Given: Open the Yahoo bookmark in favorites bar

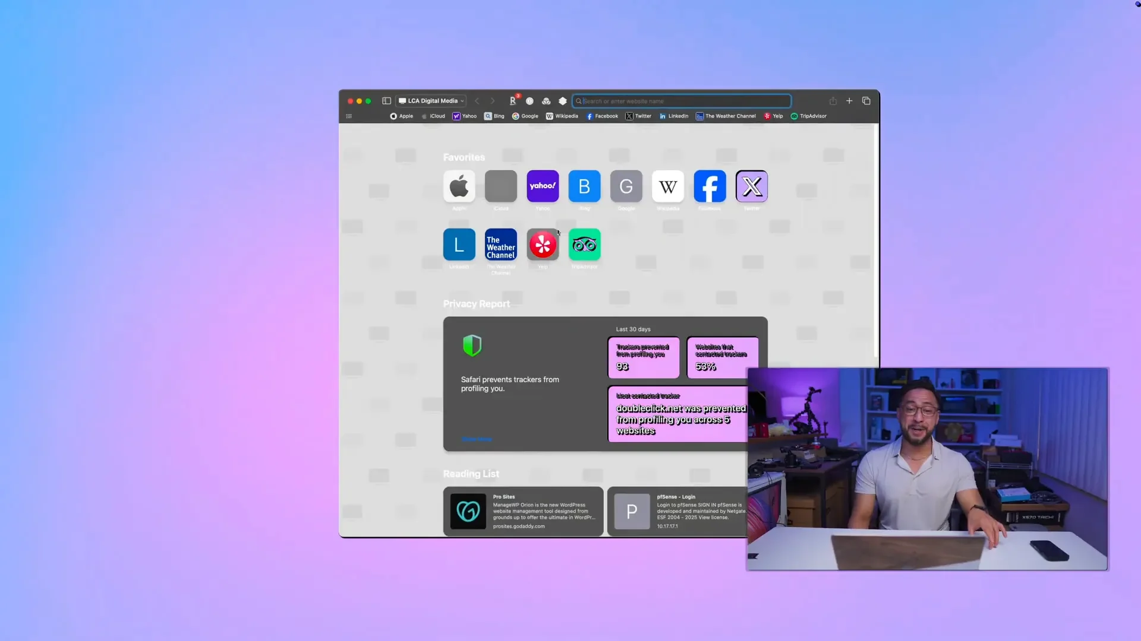Looking at the screenshot, I should coord(465,116).
